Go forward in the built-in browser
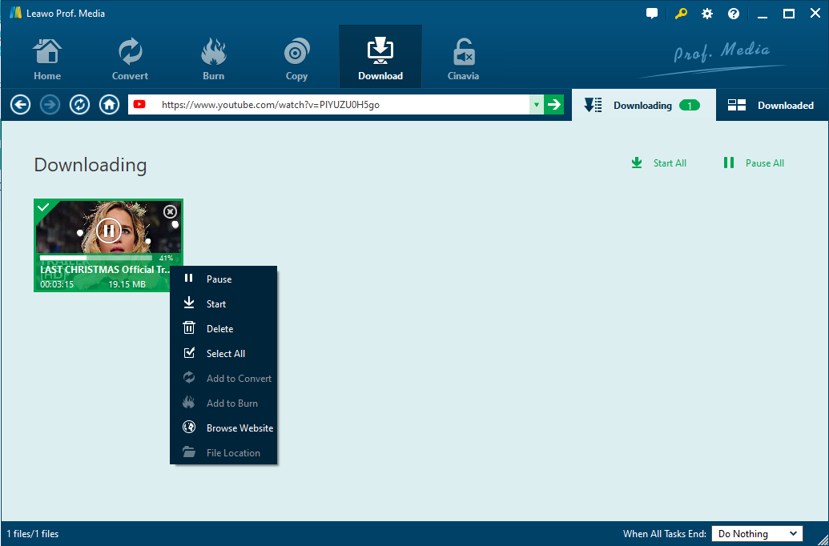This screenshot has height=546, width=829. 50,105
